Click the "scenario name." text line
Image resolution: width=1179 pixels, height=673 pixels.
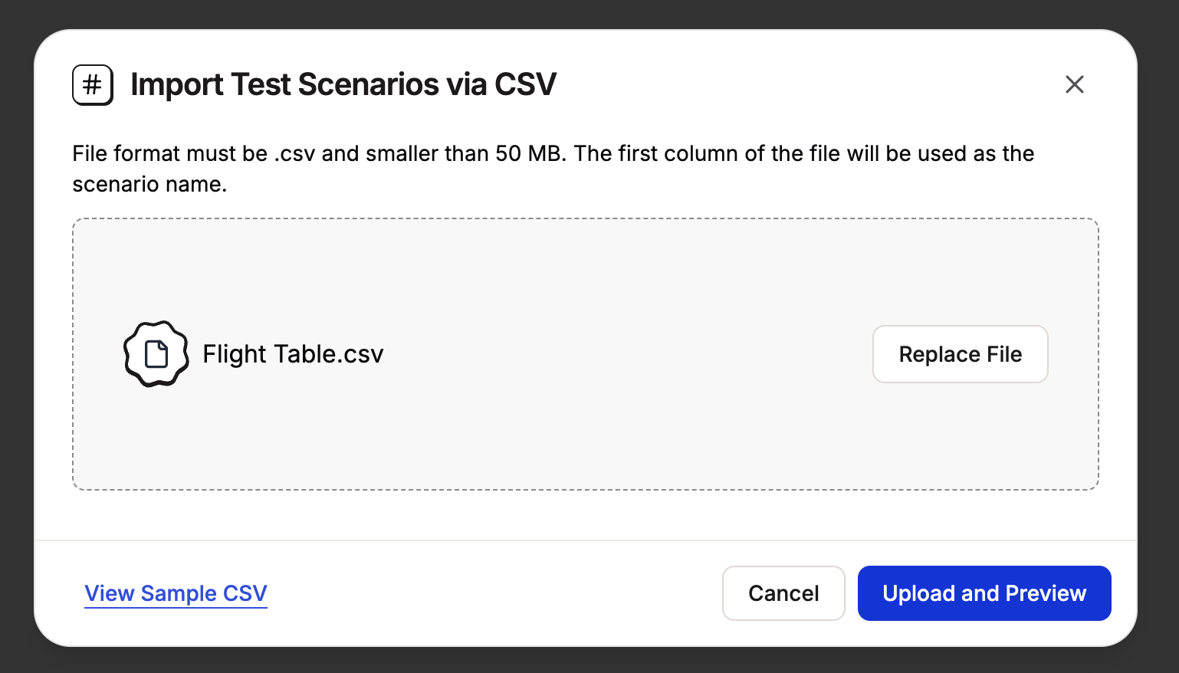click(149, 185)
